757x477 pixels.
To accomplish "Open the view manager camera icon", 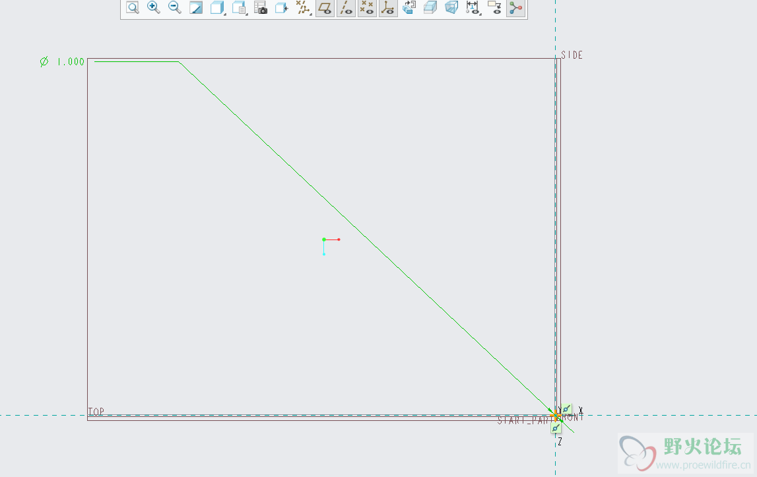I will [x=260, y=7].
